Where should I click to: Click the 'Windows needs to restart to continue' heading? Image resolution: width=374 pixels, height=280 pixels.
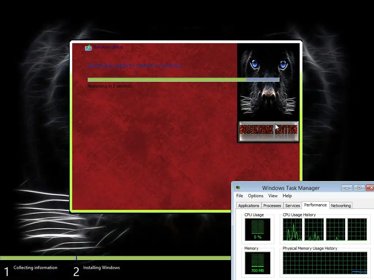[x=135, y=66]
